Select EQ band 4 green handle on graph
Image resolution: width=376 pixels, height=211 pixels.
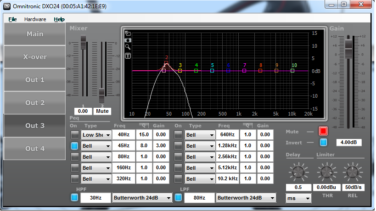196,71
